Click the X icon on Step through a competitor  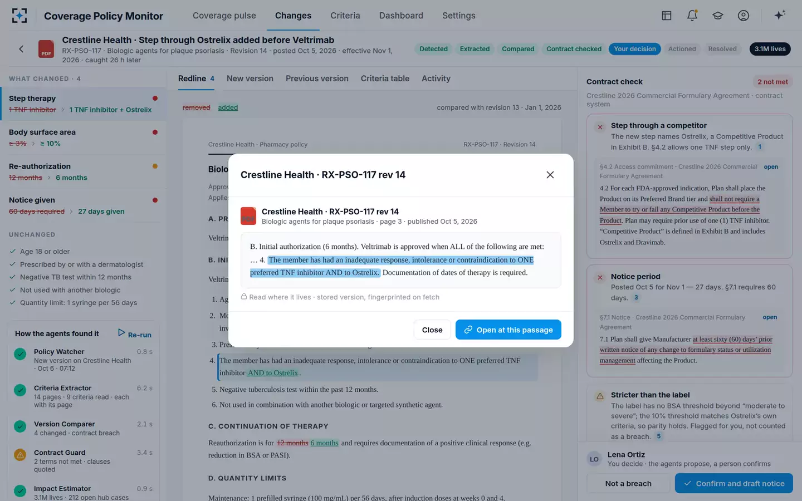pyautogui.click(x=600, y=127)
